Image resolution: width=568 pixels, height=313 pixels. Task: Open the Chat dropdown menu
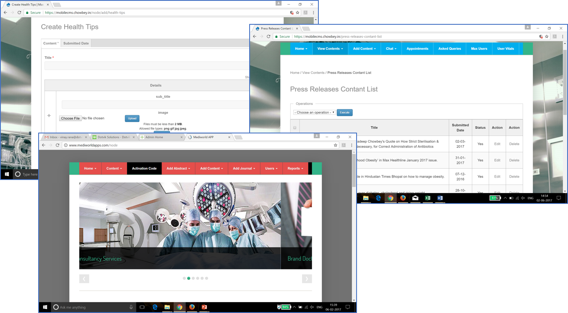click(391, 49)
